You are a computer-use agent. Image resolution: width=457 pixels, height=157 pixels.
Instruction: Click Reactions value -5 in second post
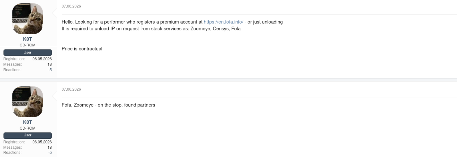click(x=50, y=153)
